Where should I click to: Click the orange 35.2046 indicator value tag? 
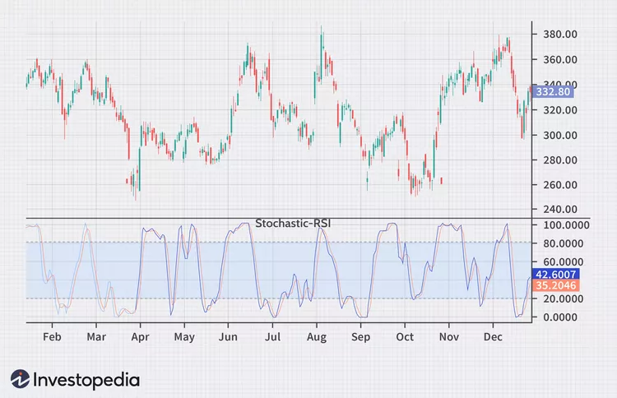555,285
